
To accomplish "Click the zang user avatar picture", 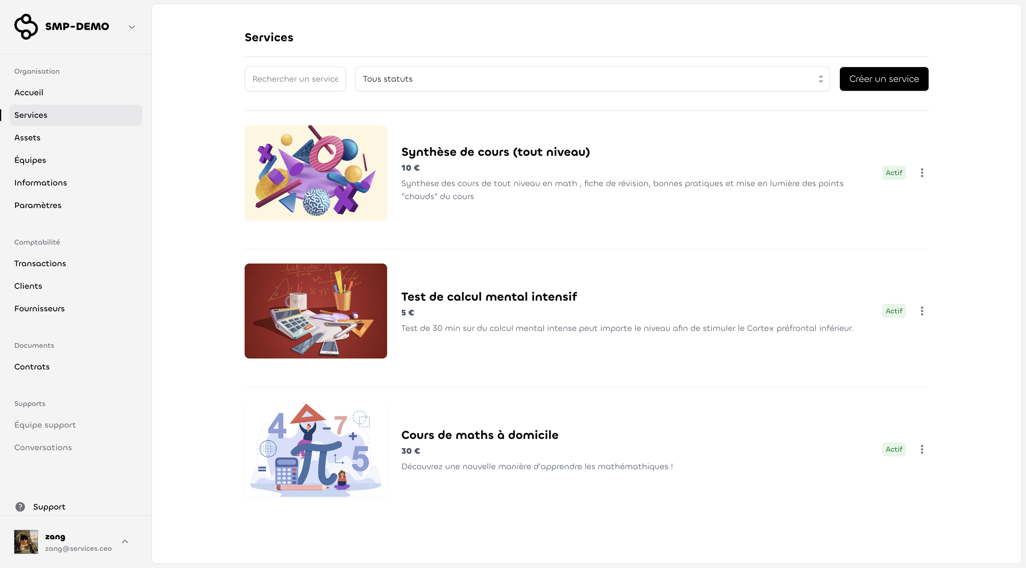I will (26, 542).
